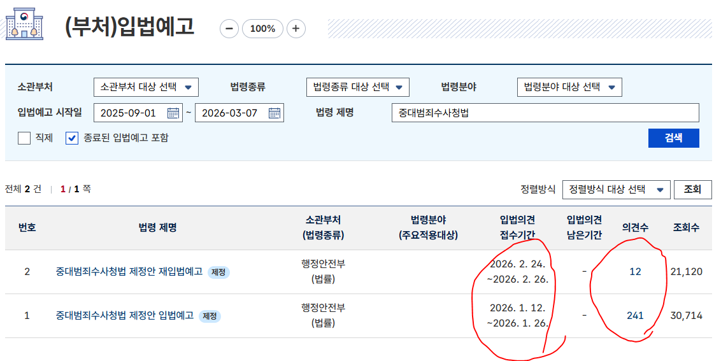Image resolution: width=714 pixels, height=361 pixels.
Task: Open the start date calendar picker icon
Action: (173, 113)
